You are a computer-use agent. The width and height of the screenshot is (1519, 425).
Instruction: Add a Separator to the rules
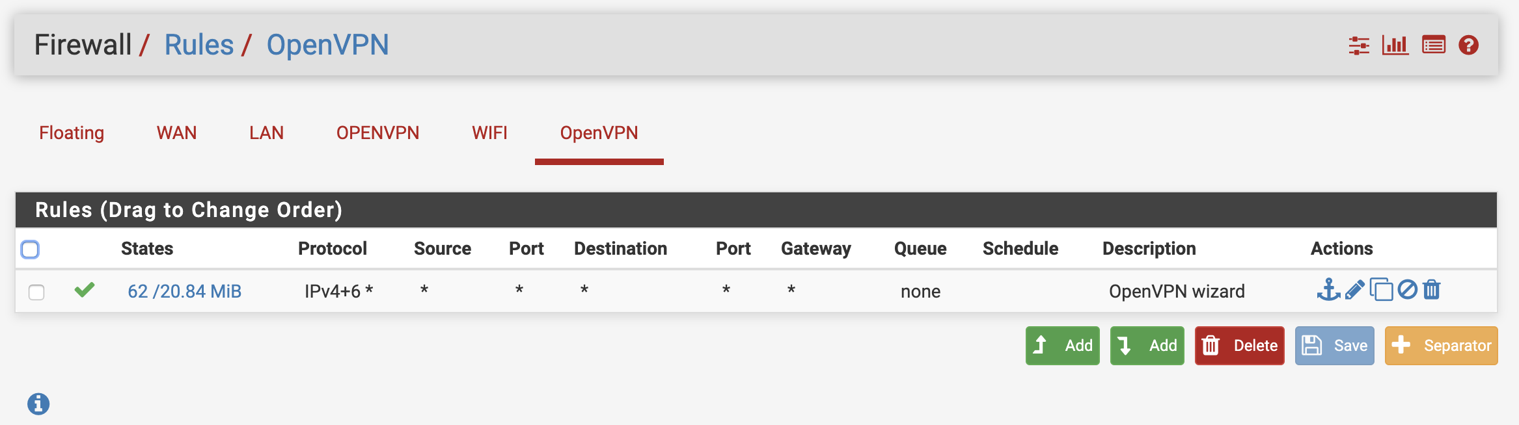pyautogui.click(x=1441, y=346)
